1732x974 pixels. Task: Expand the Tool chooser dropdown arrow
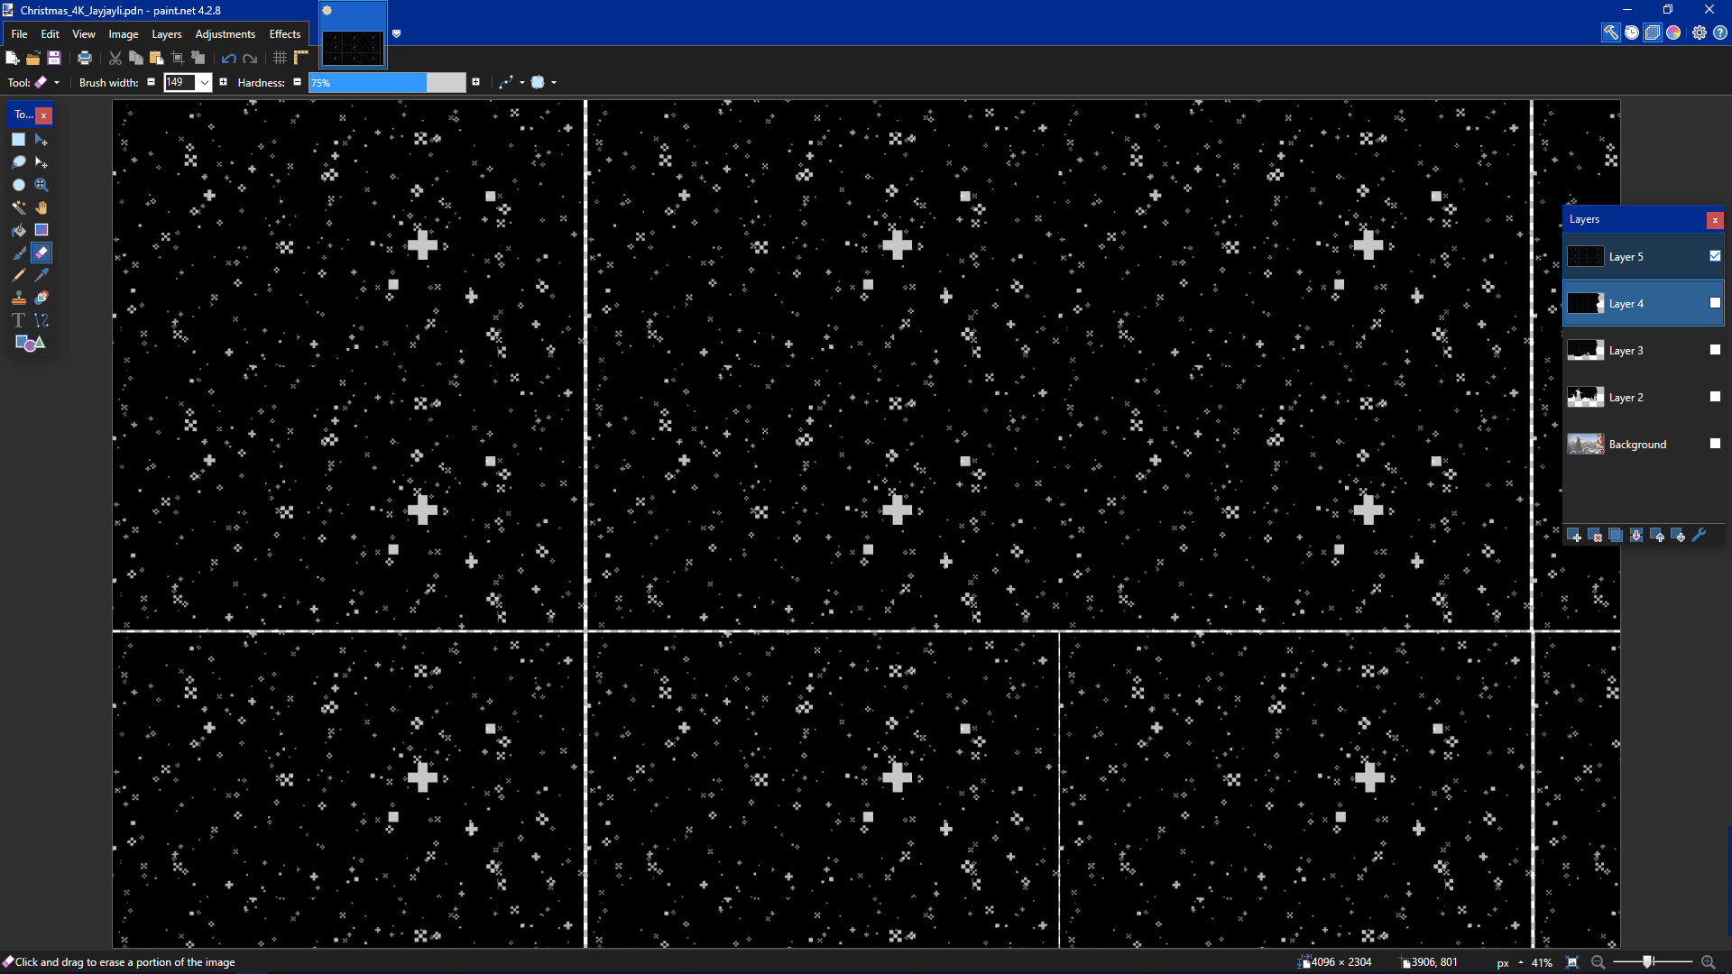click(x=57, y=83)
